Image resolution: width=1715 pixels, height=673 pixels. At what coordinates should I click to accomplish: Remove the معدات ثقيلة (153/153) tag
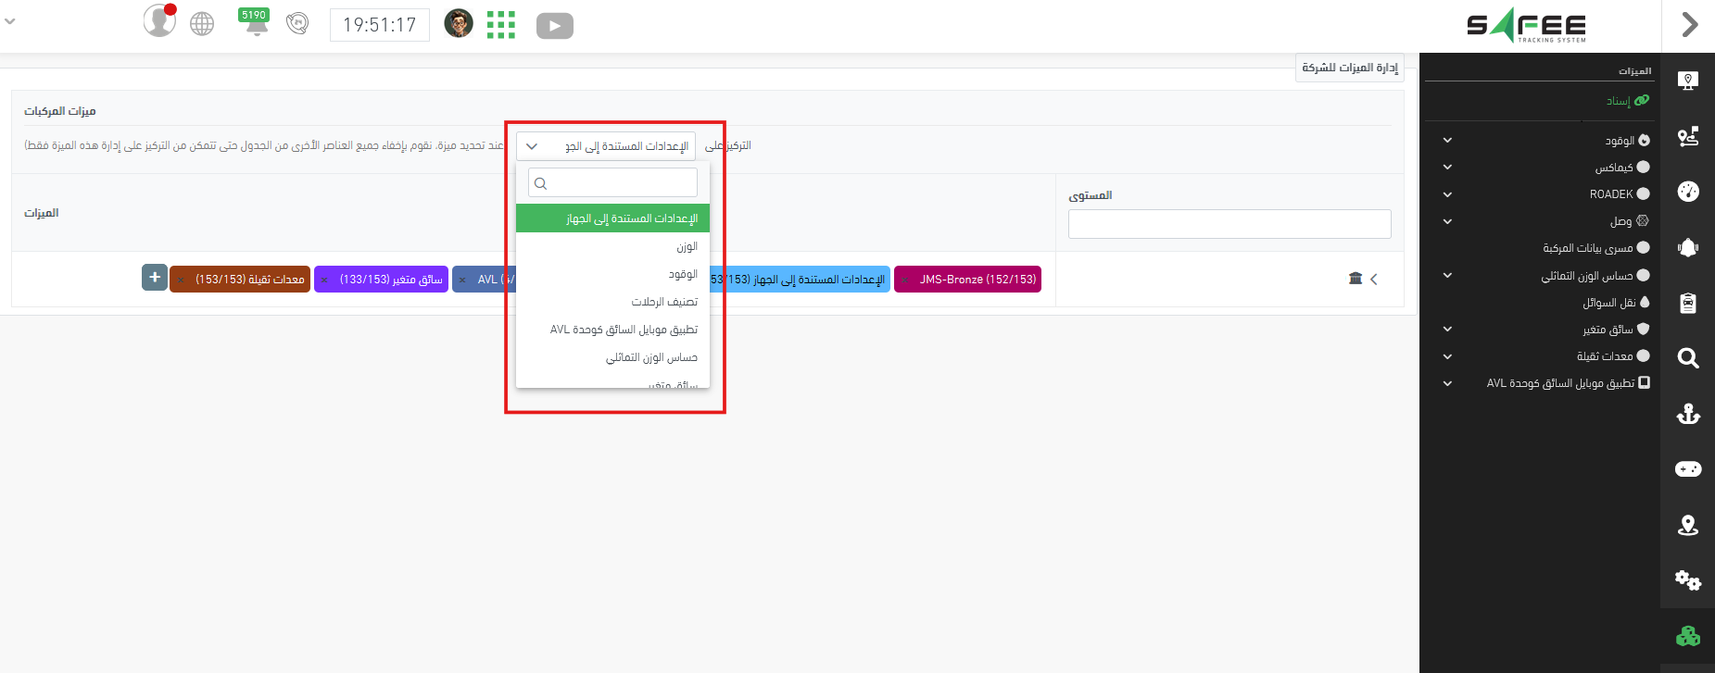point(180,280)
